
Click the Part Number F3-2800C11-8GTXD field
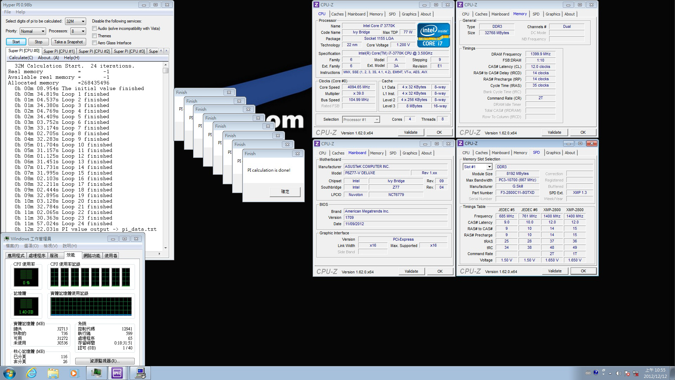point(517,192)
